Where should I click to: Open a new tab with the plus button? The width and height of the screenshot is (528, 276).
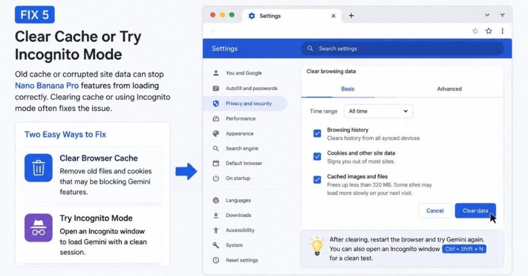tap(351, 15)
